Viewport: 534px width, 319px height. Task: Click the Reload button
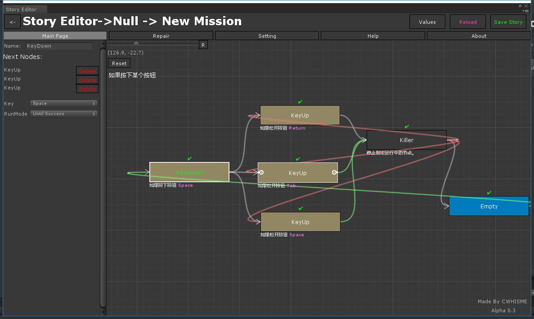click(468, 22)
